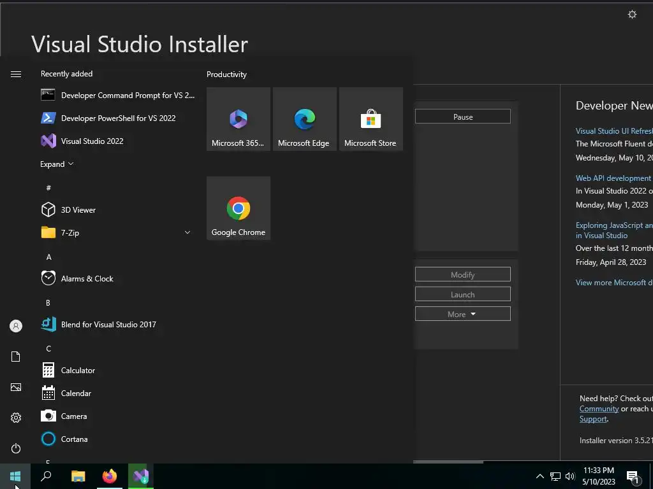653x489 pixels.
Task: Open the Start menu hamburger navigation
Action: (x=16, y=74)
